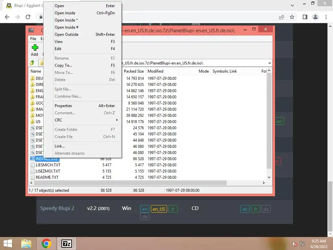
Task: Click packed size 21 114 720
Action: point(135,109)
